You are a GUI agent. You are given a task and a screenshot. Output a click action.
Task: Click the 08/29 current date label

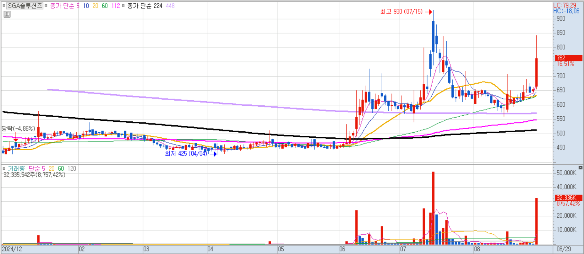[x=564, y=249]
